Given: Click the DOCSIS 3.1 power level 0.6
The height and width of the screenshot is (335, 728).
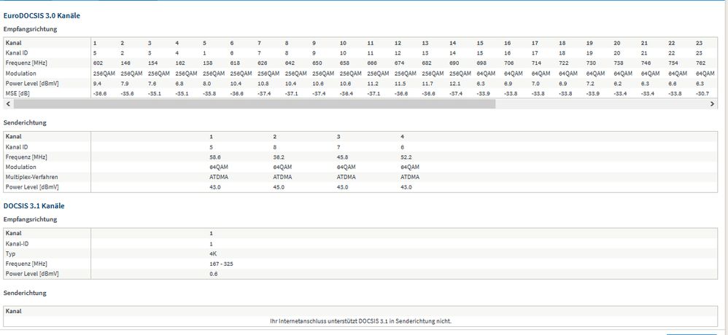Looking at the screenshot, I should [214, 274].
